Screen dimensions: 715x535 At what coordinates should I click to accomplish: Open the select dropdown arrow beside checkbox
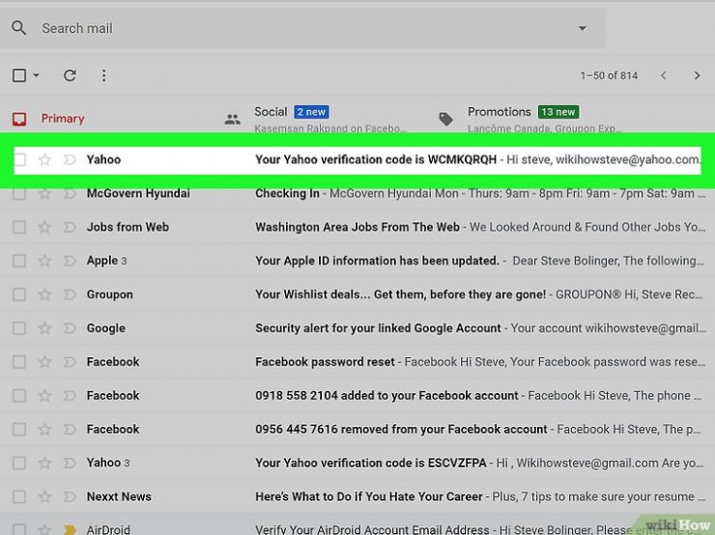(x=36, y=75)
